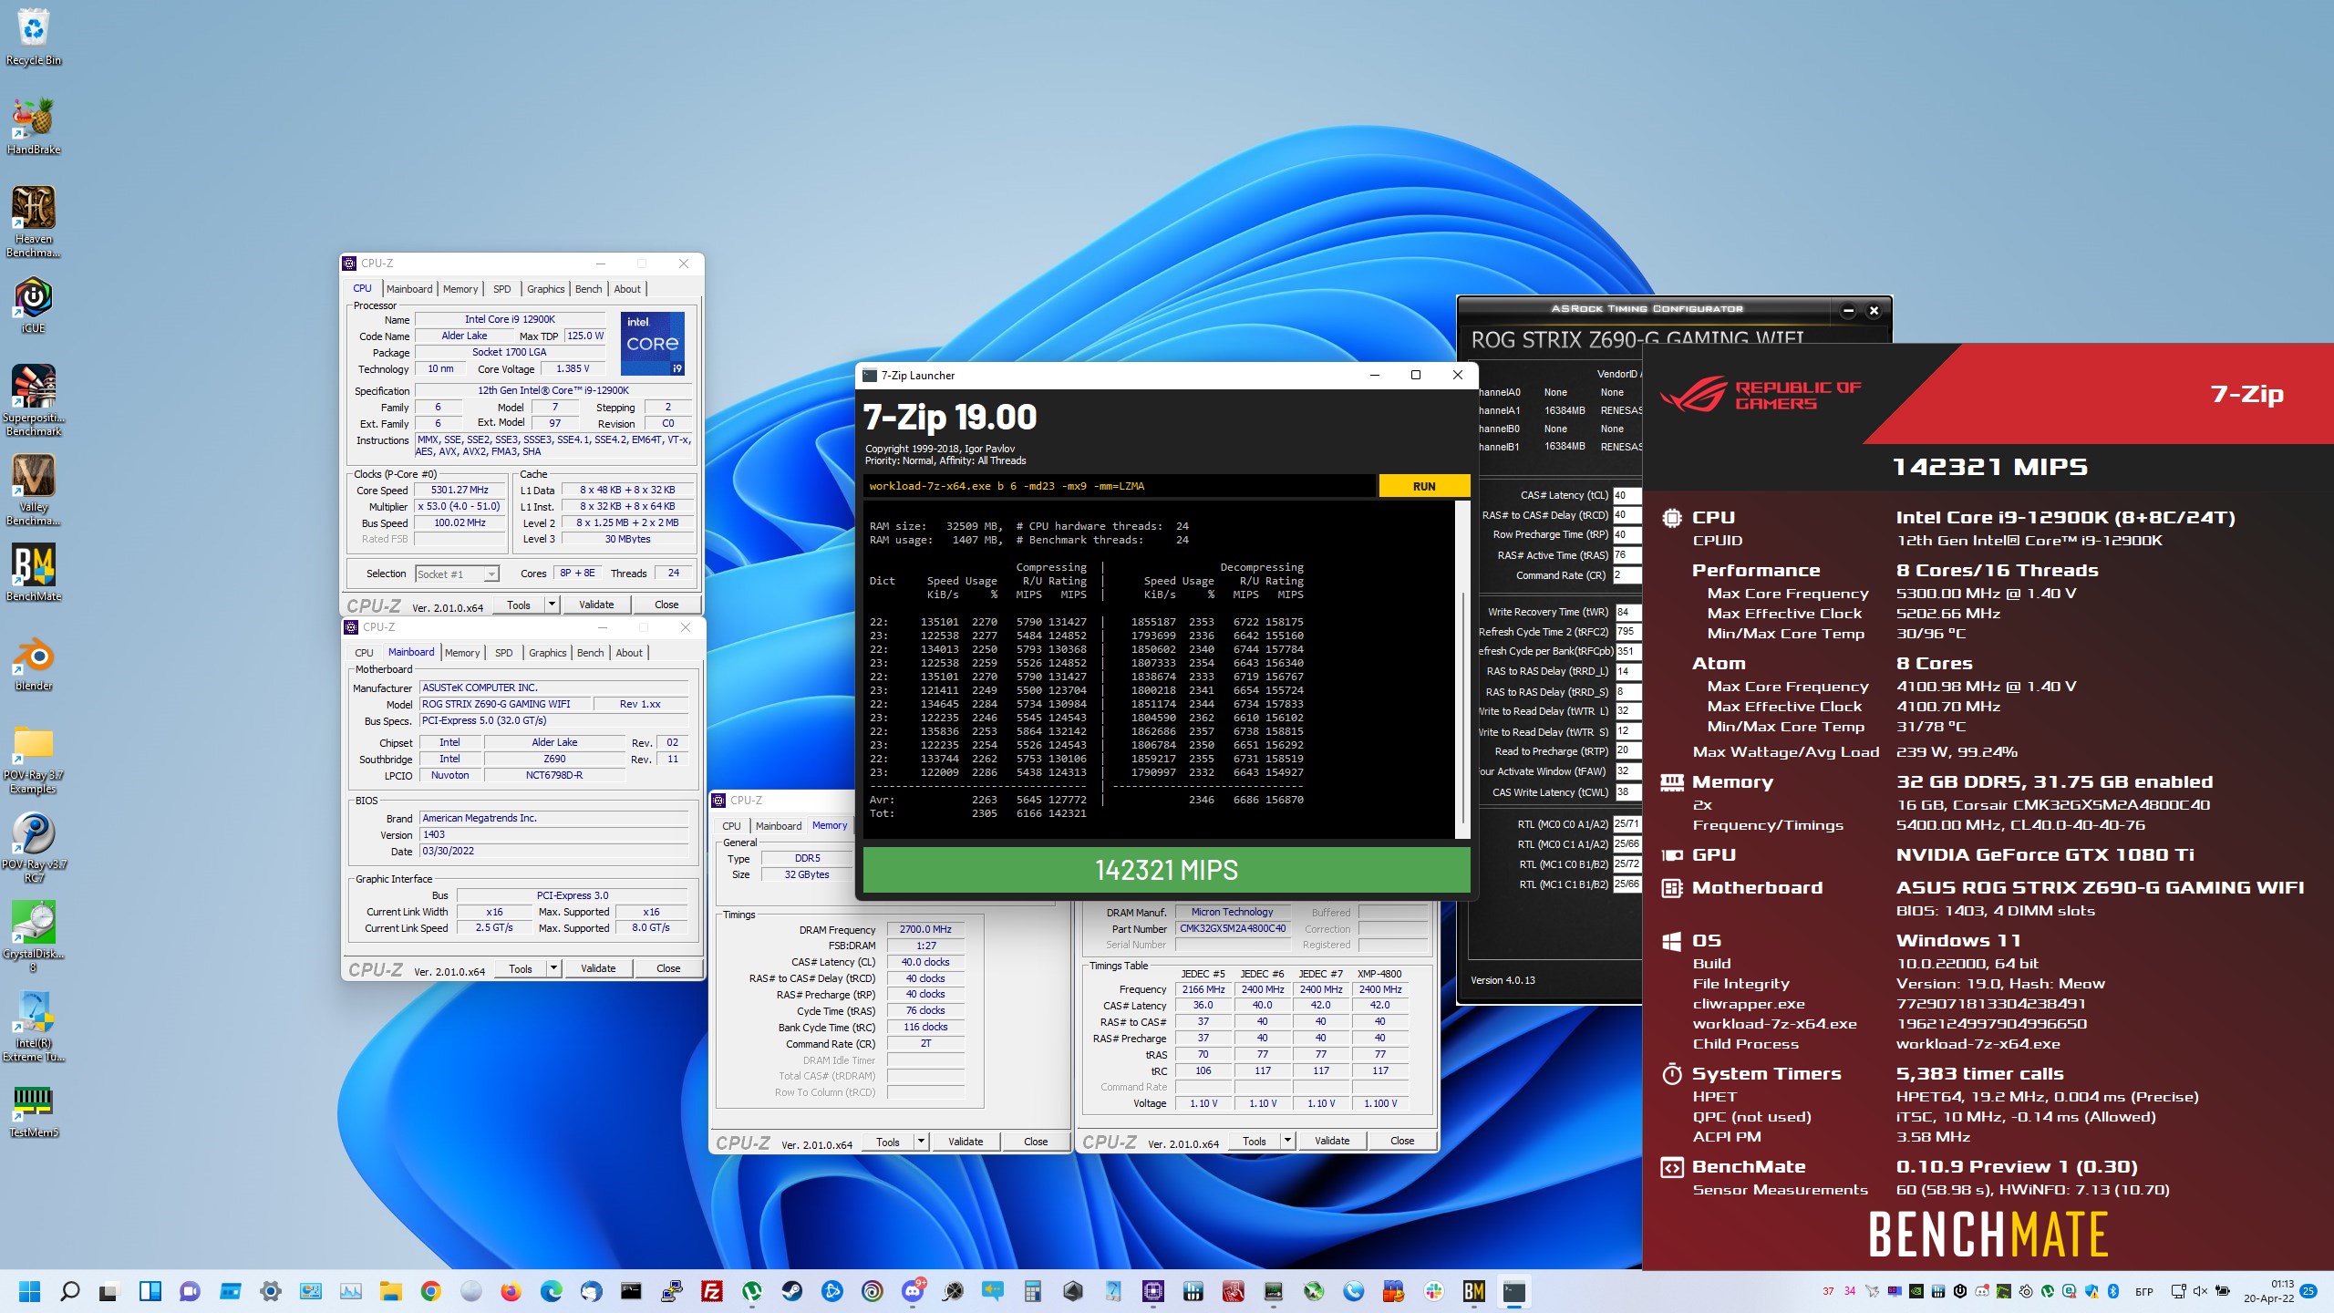Open About tab in Mainboard CPU-Z window
2334x1313 pixels.
pyautogui.click(x=629, y=653)
